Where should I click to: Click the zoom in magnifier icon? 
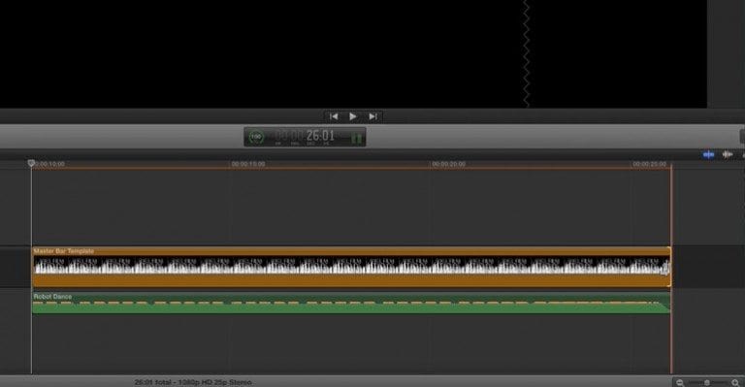tap(735, 383)
